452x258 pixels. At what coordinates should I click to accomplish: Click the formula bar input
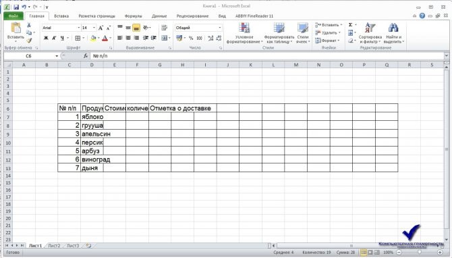[267, 56]
